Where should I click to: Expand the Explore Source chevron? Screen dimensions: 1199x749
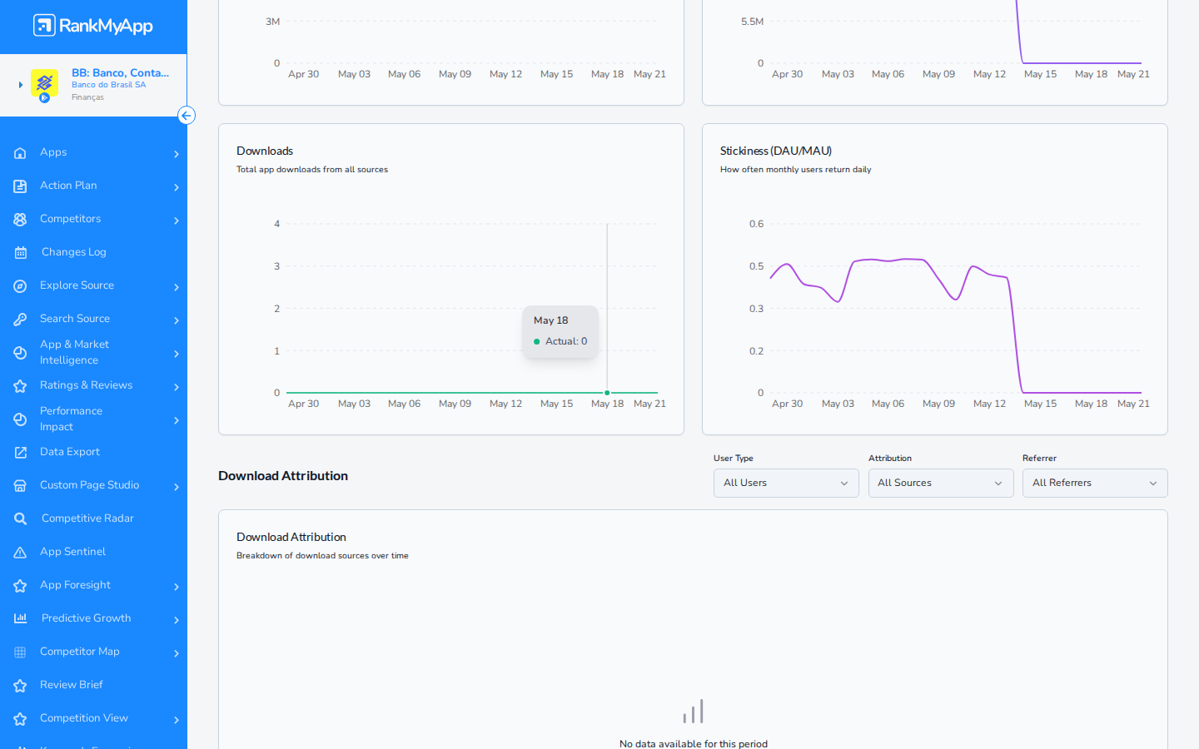click(177, 287)
